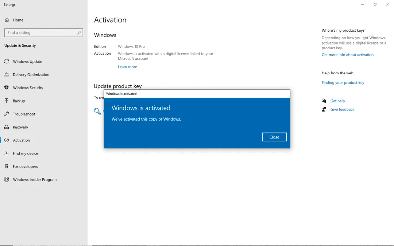Screen dimensions: 394x246
Task: Click 'Windows 10 Pro' edition text
Action: point(131,46)
